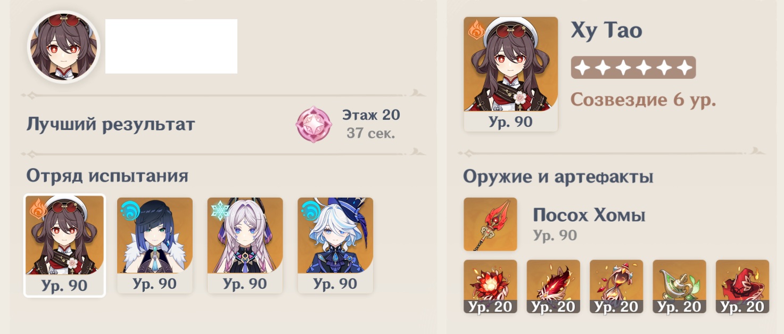The height and width of the screenshot is (334, 784).
Task: Click the Cryo snowflake element icon
Action: (x=220, y=210)
